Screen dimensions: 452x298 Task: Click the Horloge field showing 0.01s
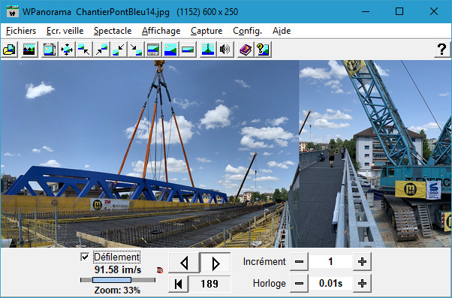click(330, 284)
